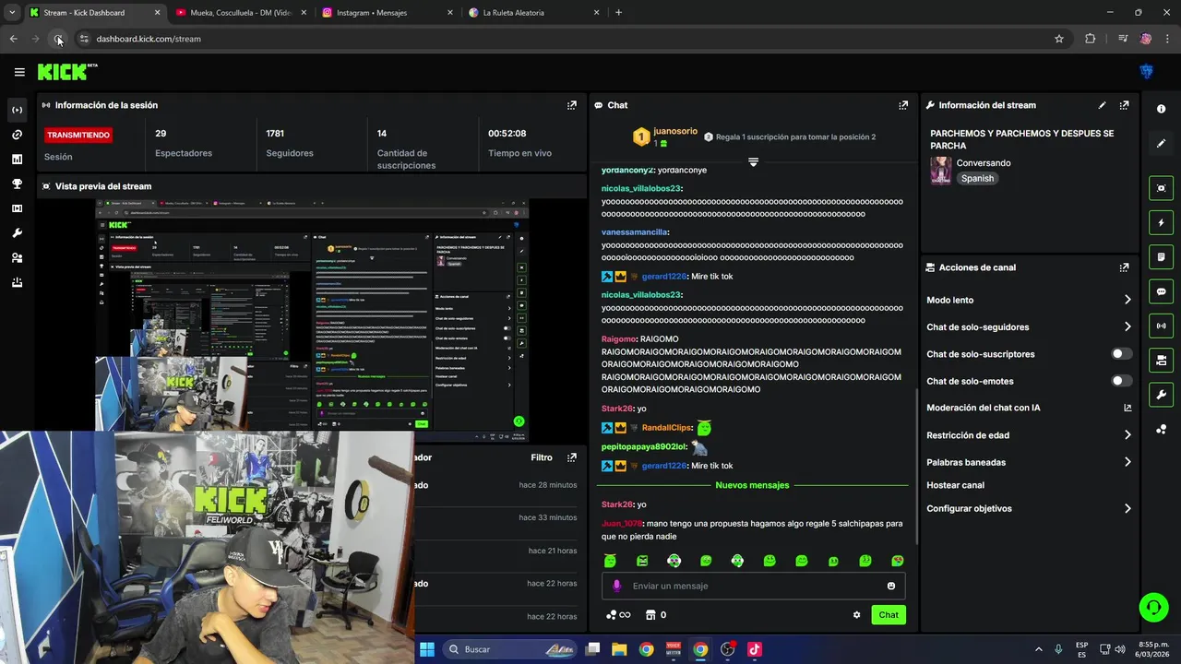The width and height of the screenshot is (1181, 664).
Task: Toggle the chat bubble widget in the right rail
Action: coord(1161,291)
